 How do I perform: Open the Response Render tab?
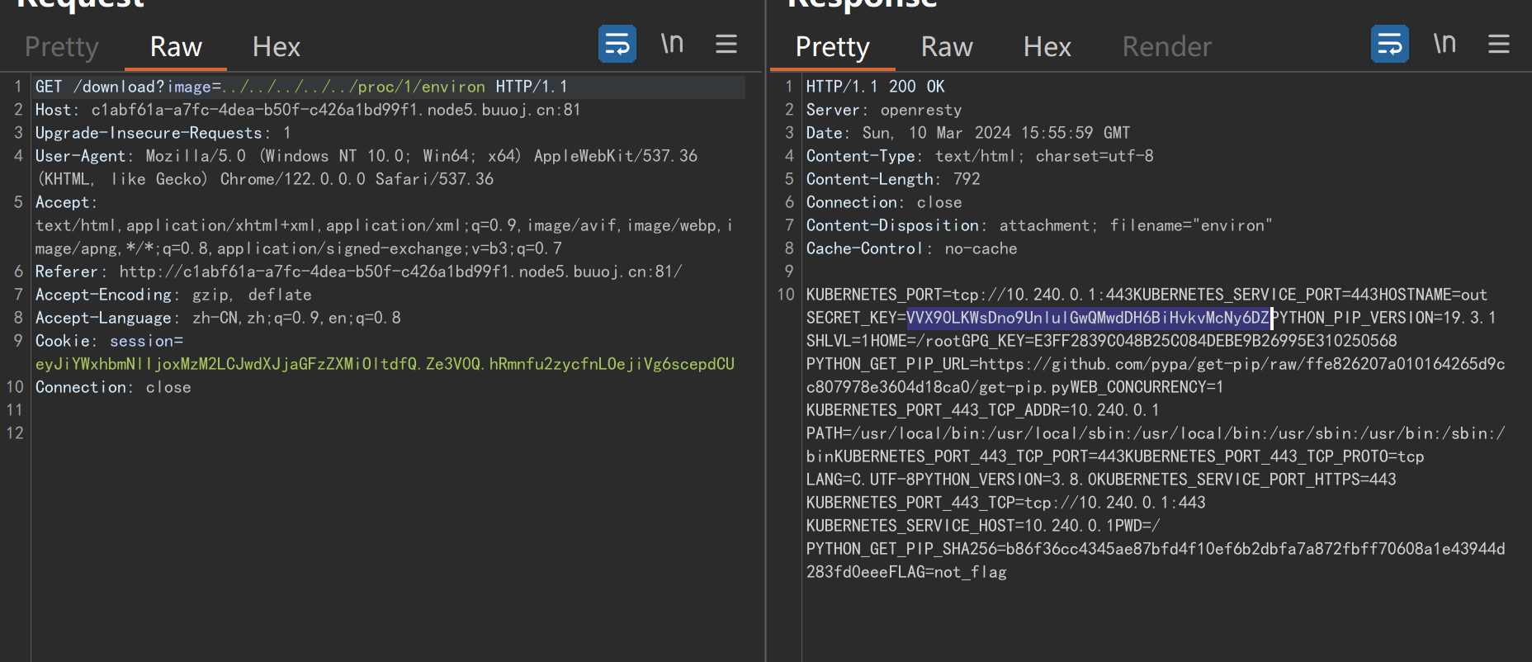(x=1167, y=47)
